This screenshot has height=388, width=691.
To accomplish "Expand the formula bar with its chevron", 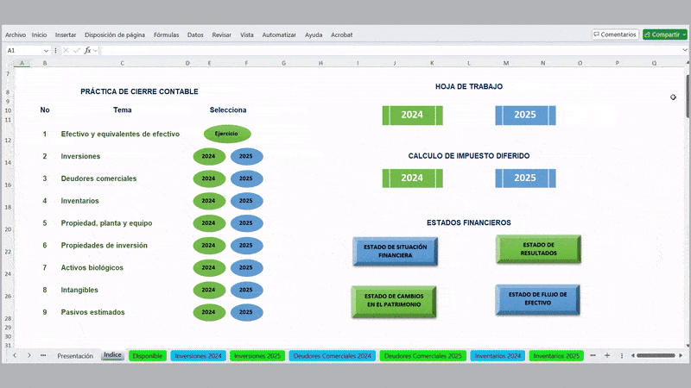I will pos(685,51).
